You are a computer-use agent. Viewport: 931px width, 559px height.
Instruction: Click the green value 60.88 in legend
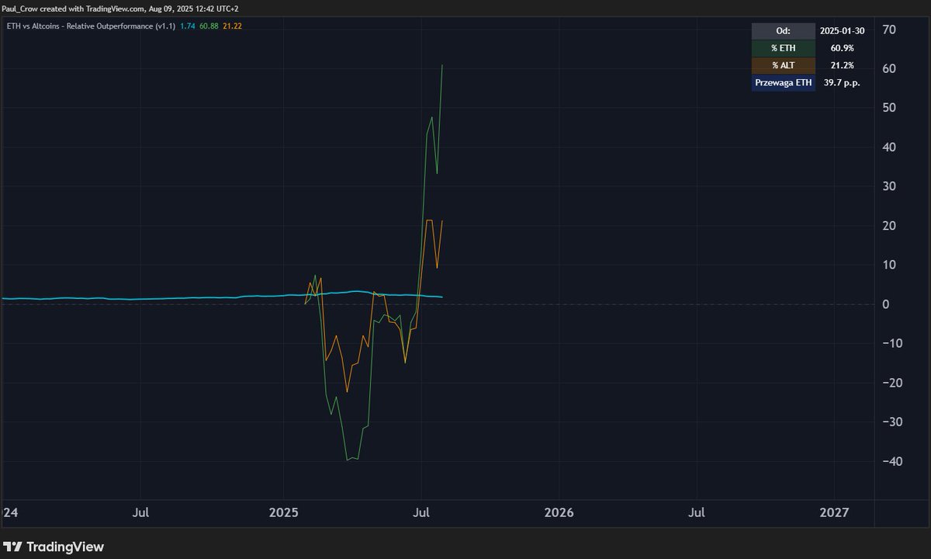coord(209,26)
